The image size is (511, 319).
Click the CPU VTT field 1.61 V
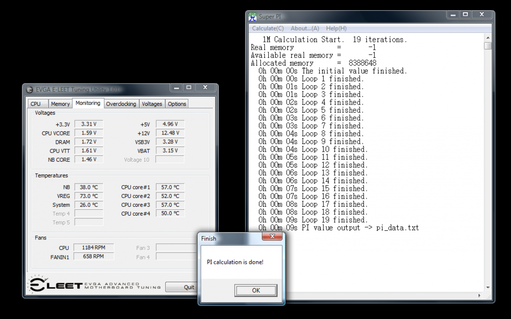pyautogui.click(x=89, y=151)
